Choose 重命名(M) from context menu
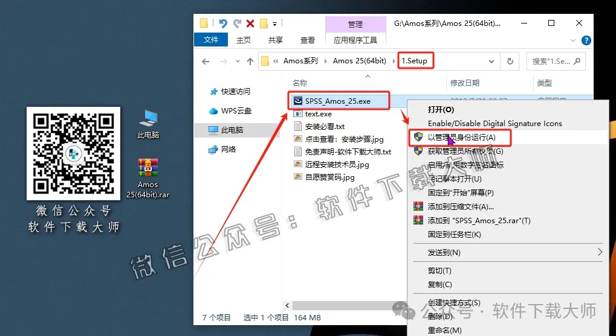 [x=444, y=330]
